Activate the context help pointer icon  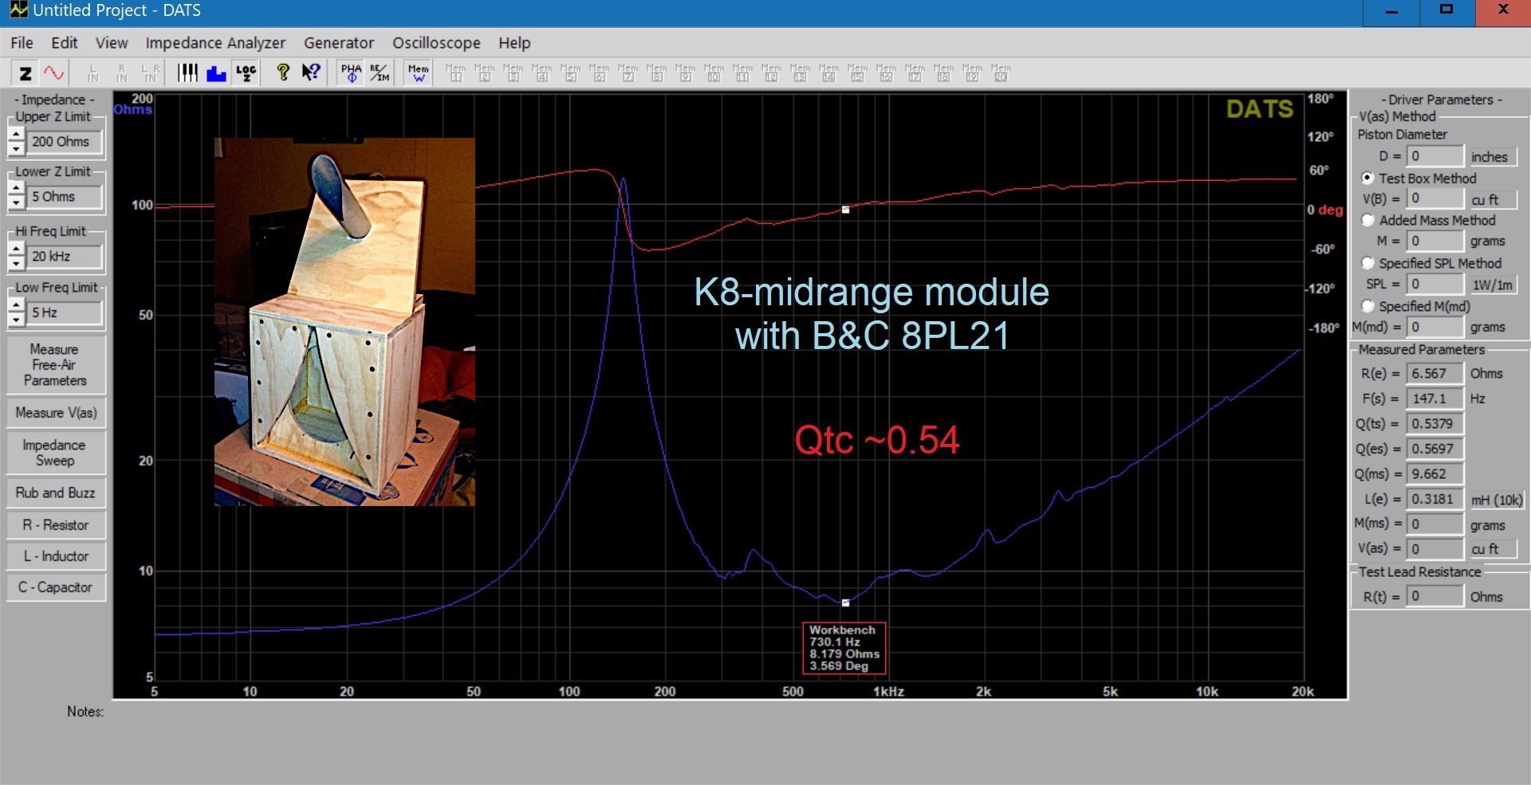(x=311, y=73)
